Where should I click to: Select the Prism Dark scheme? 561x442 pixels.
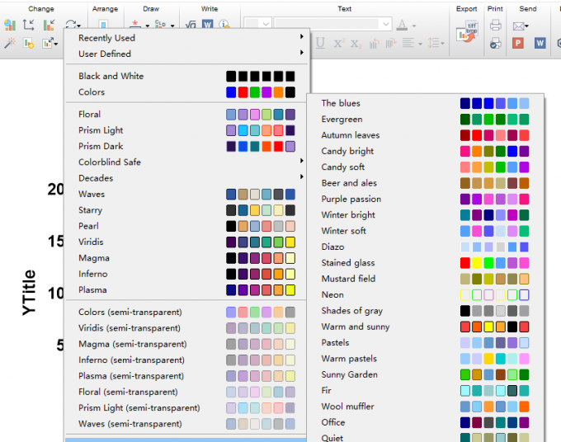pos(186,146)
